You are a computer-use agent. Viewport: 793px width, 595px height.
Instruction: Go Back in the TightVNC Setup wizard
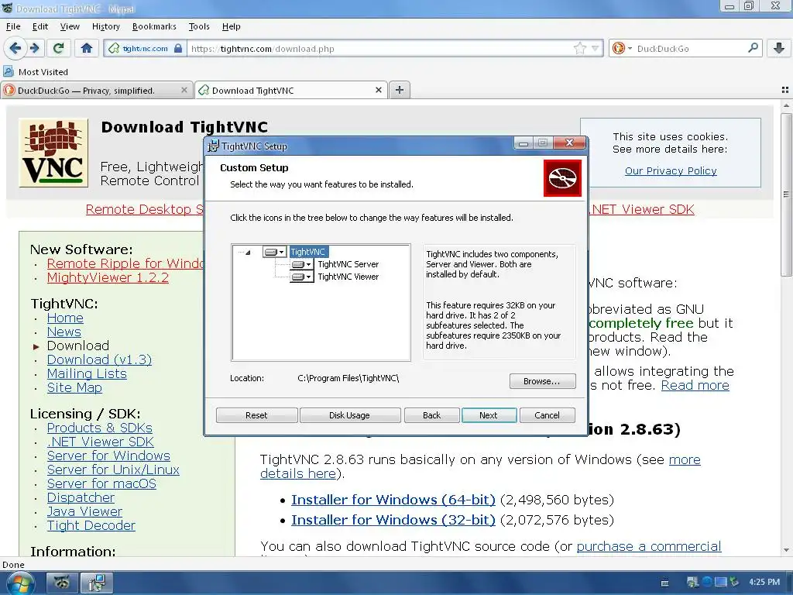[431, 415]
